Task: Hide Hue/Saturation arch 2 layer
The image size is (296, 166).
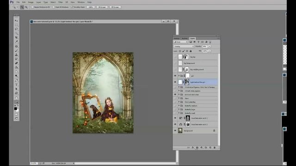Action: click(x=175, y=125)
